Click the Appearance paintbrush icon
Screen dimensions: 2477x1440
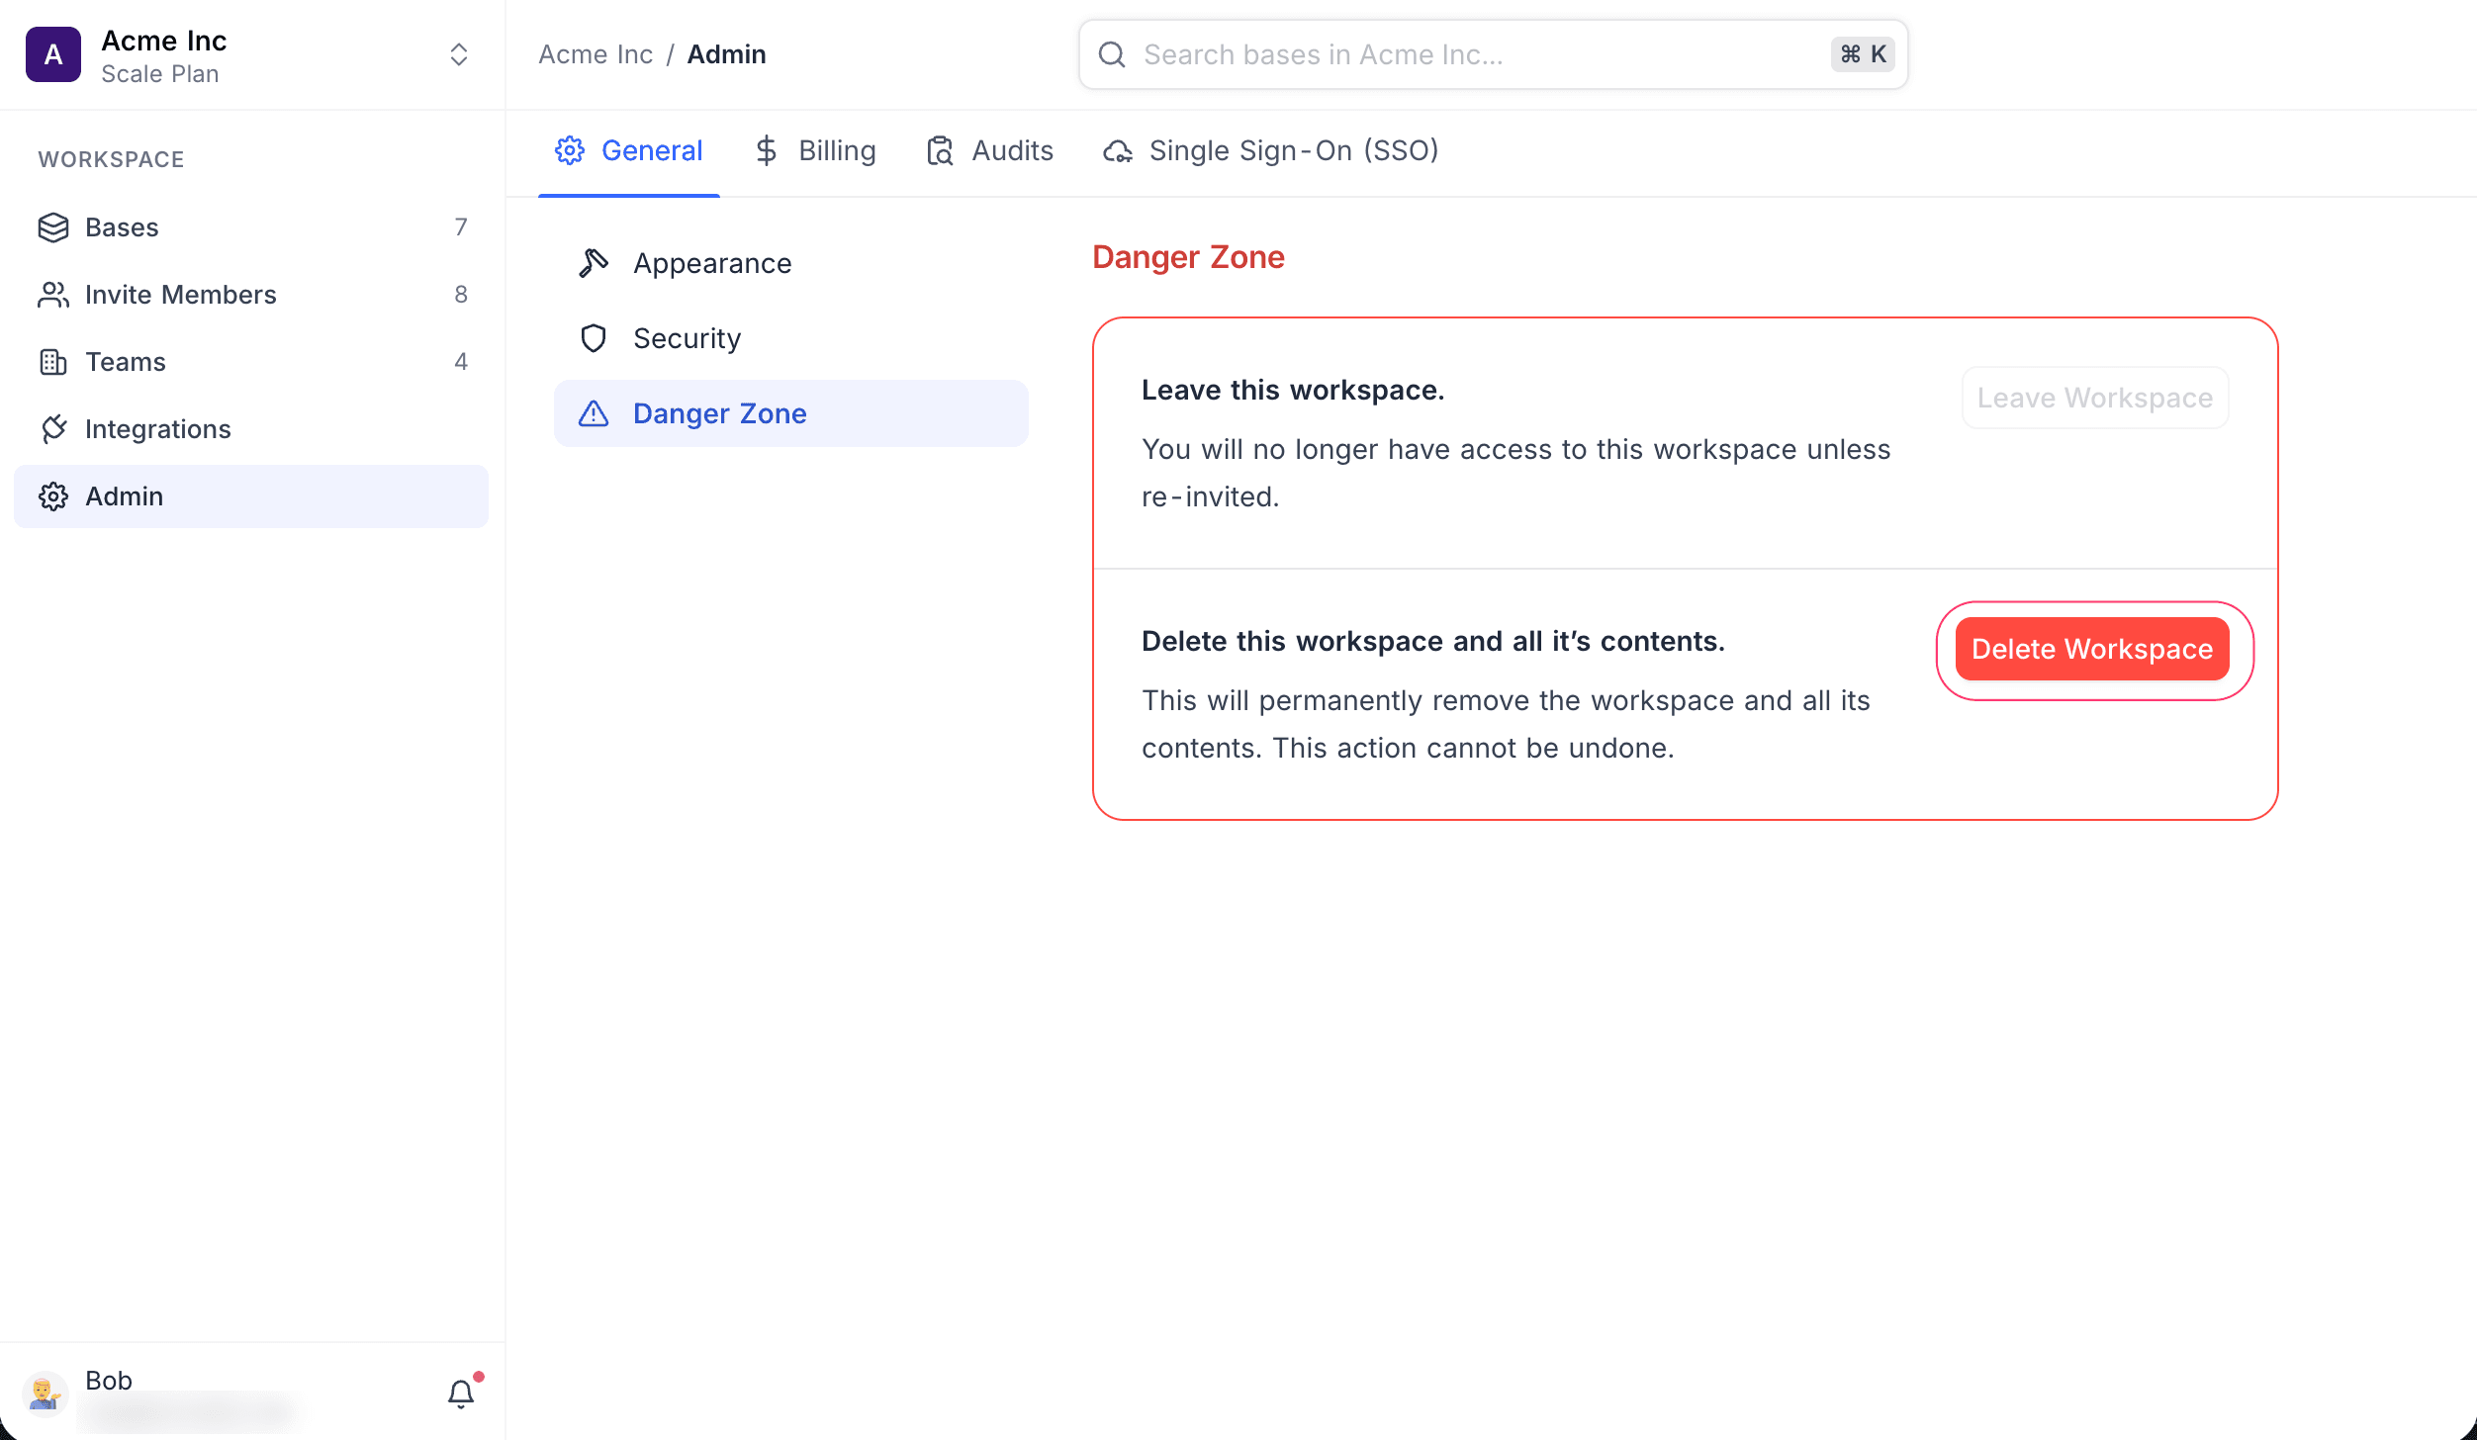594,263
